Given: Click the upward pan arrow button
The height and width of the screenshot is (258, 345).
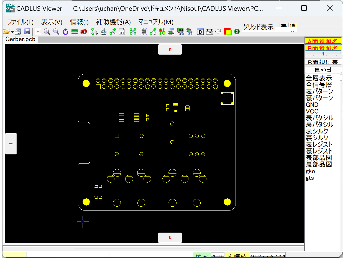Looking at the screenshot, I should click(x=170, y=49).
